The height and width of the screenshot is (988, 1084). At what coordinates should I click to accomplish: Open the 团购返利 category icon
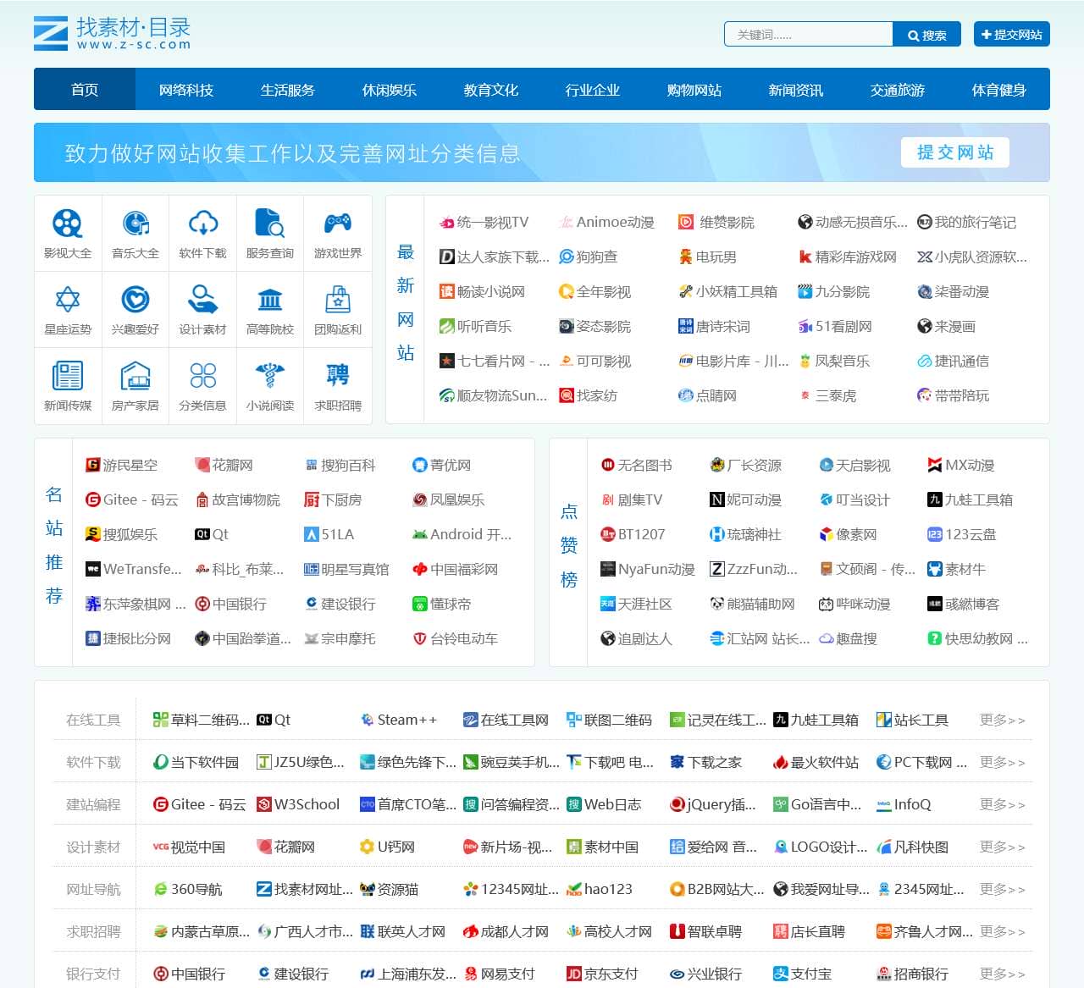coord(338,300)
